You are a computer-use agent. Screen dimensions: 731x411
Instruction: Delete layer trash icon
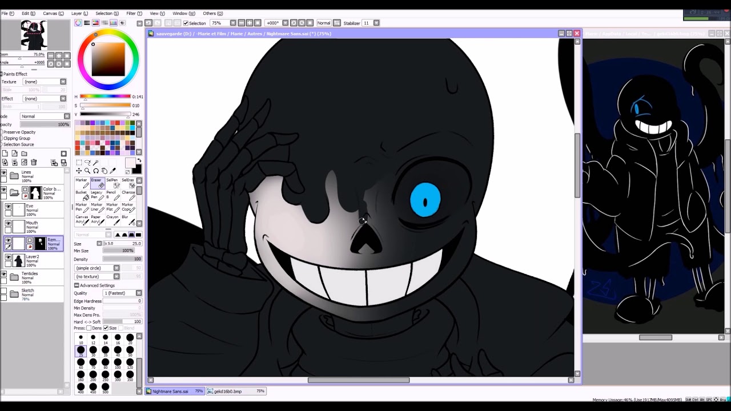click(x=34, y=163)
